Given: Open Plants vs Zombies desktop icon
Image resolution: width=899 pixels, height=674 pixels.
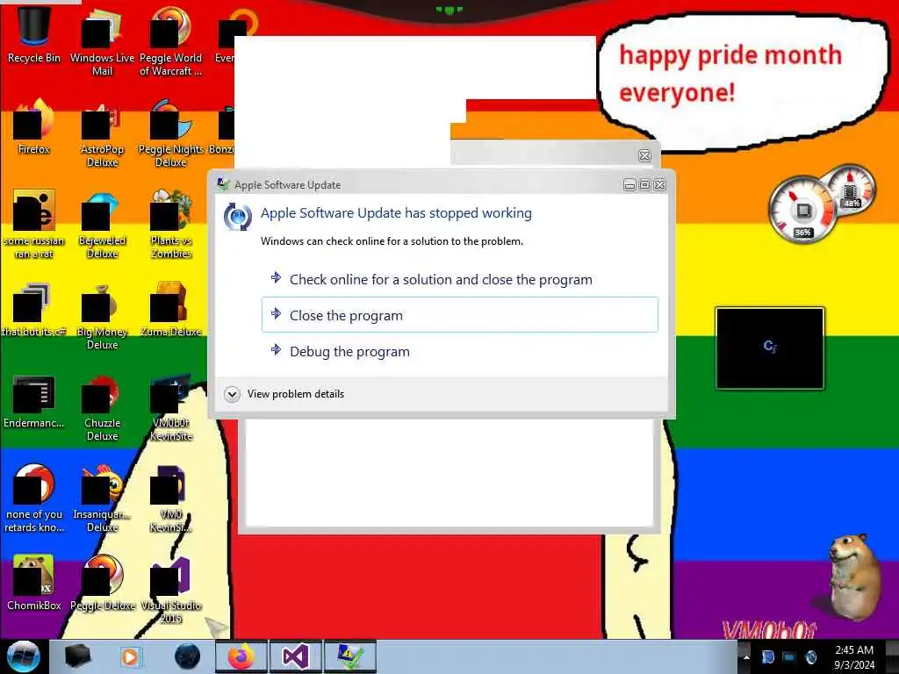Looking at the screenshot, I should click(x=171, y=225).
